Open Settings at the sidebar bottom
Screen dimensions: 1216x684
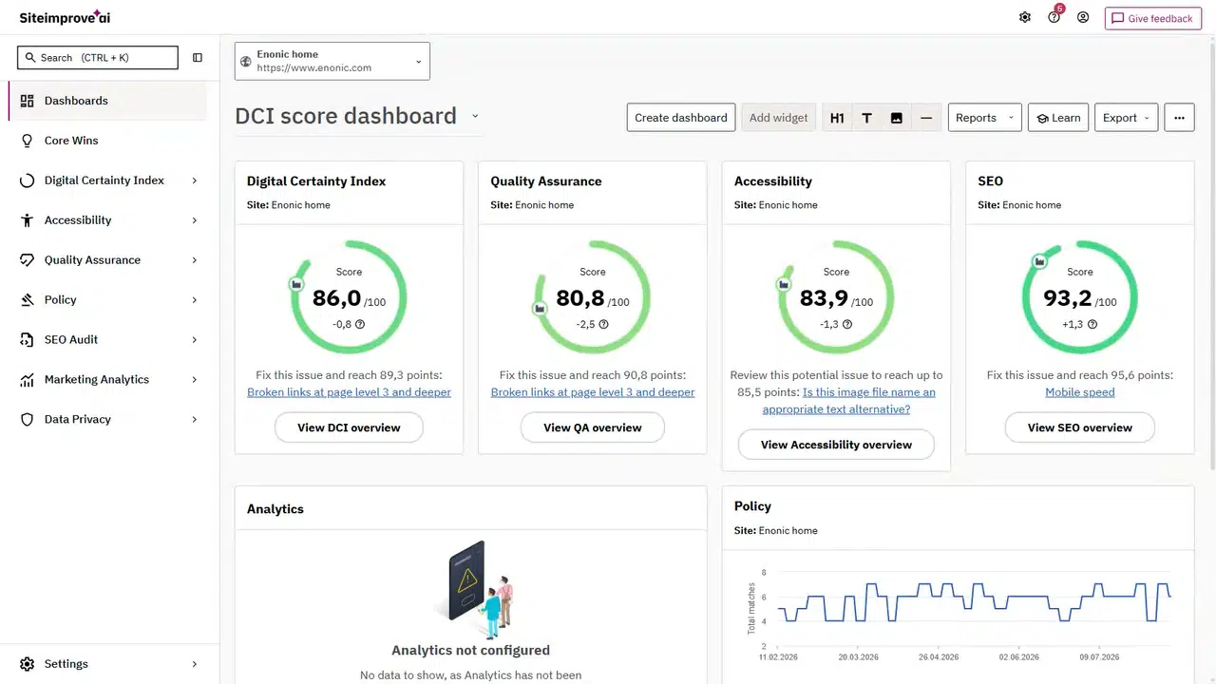pyautogui.click(x=107, y=664)
